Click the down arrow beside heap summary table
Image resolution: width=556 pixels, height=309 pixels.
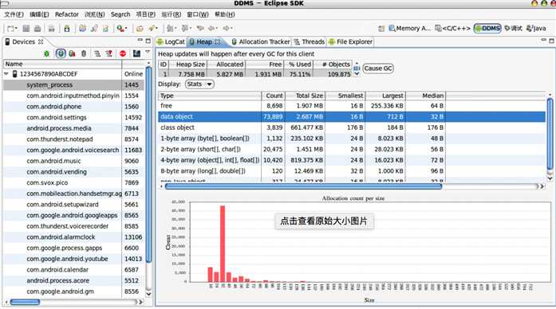tap(357, 73)
